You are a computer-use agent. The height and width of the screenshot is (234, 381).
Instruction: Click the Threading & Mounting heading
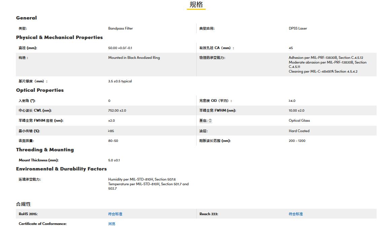[x=45, y=150]
